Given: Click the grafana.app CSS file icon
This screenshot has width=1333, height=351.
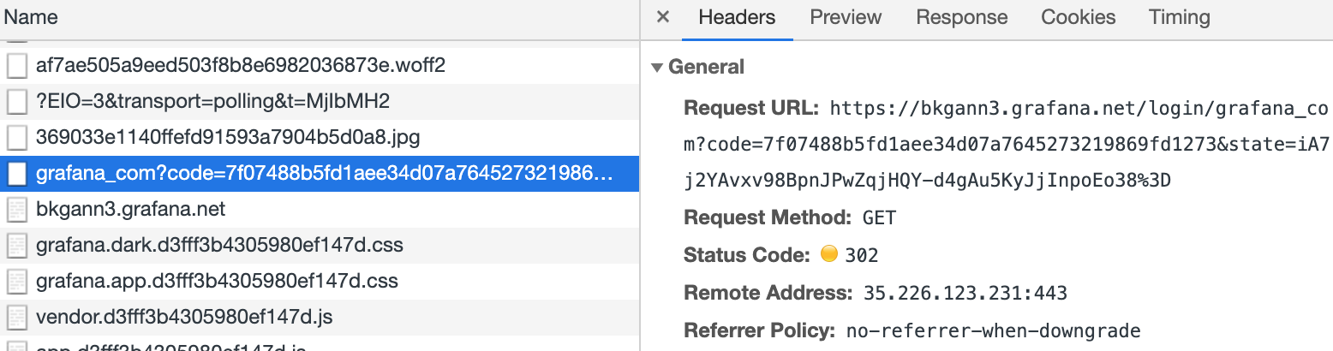Looking at the screenshot, I should coord(17,282).
